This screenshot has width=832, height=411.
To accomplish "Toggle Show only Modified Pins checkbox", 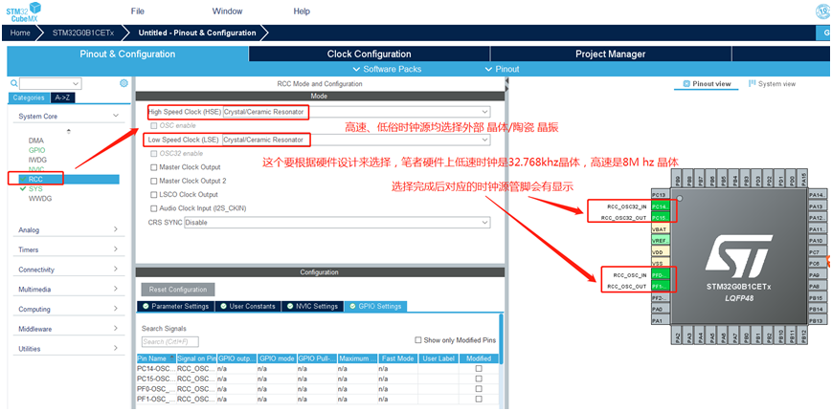I will coord(418,340).
